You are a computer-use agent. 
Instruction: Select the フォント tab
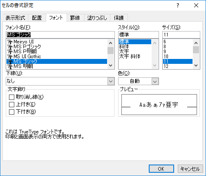click(x=56, y=18)
